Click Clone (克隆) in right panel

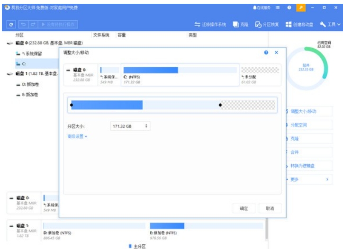click(x=309, y=139)
